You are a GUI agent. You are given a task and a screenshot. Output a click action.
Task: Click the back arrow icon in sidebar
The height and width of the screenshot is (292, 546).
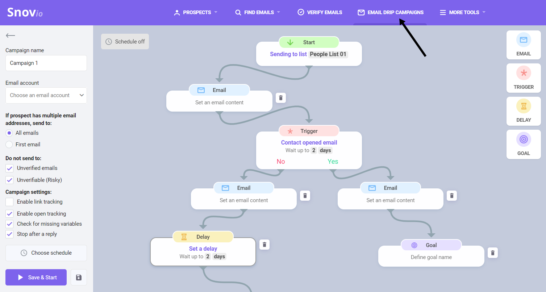coord(11,36)
